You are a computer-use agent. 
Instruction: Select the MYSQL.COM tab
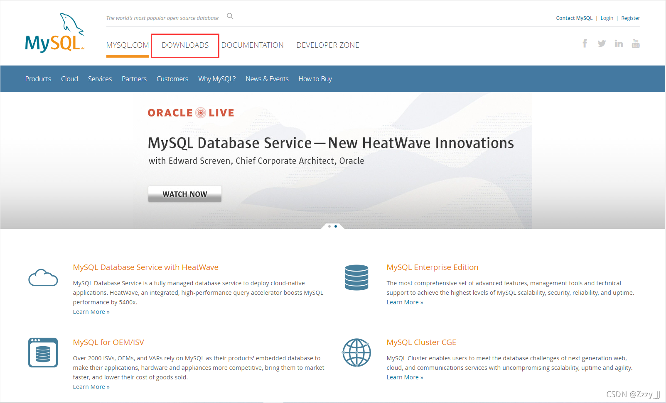128,45
